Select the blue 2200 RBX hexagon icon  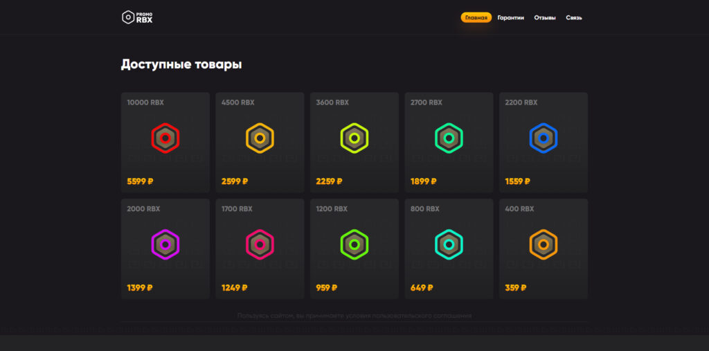point(544,138)
